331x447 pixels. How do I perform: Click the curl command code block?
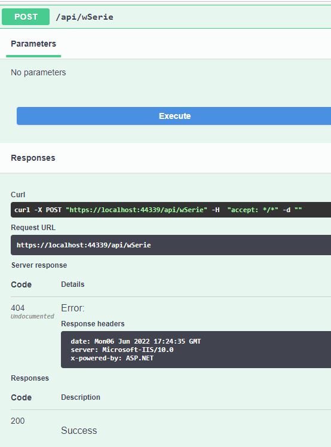(x=171, y=210)
